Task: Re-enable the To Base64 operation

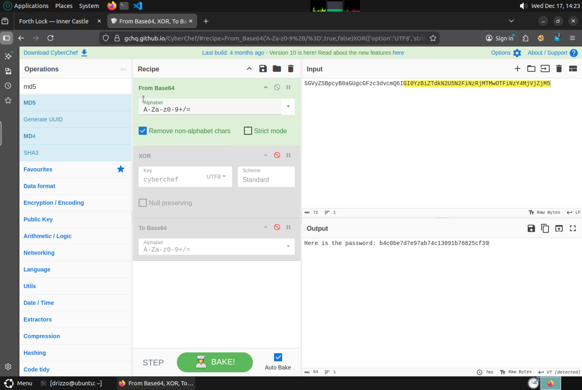Action: tap(277, 227)
